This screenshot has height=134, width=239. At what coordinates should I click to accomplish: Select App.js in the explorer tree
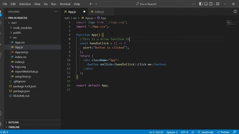pos(19,47)
